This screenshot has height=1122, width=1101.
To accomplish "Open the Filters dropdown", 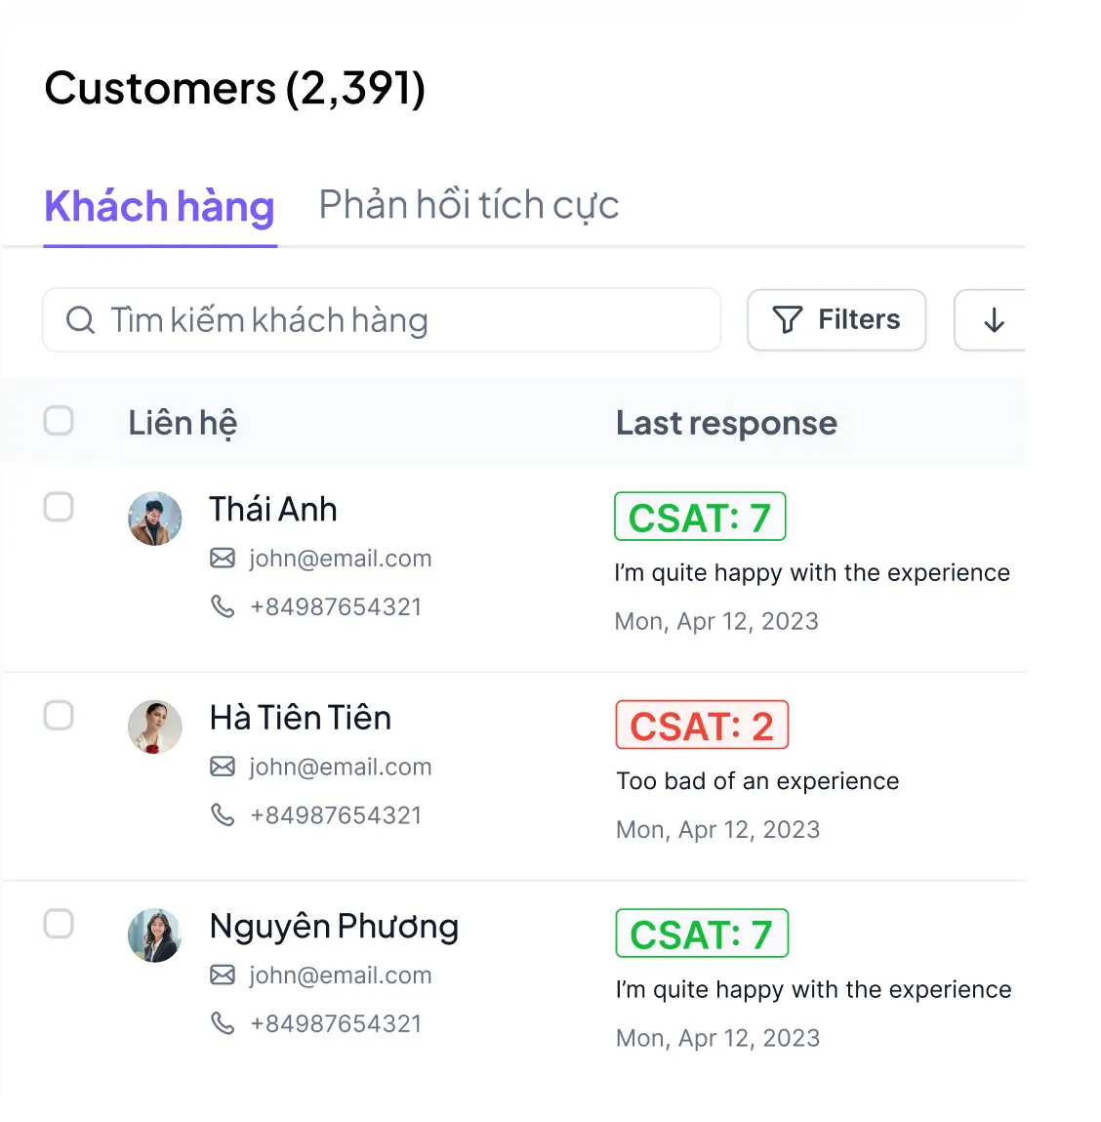I will click(836, 320).
